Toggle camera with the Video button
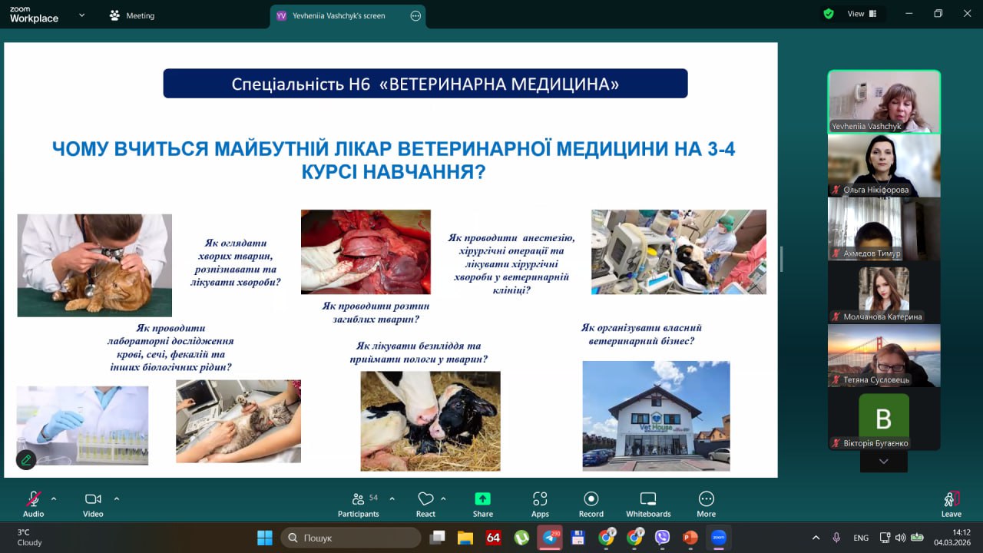 tap(93, 503)
